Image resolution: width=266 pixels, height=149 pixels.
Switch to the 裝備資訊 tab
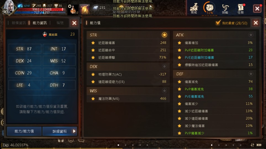(x=19, y=23)
